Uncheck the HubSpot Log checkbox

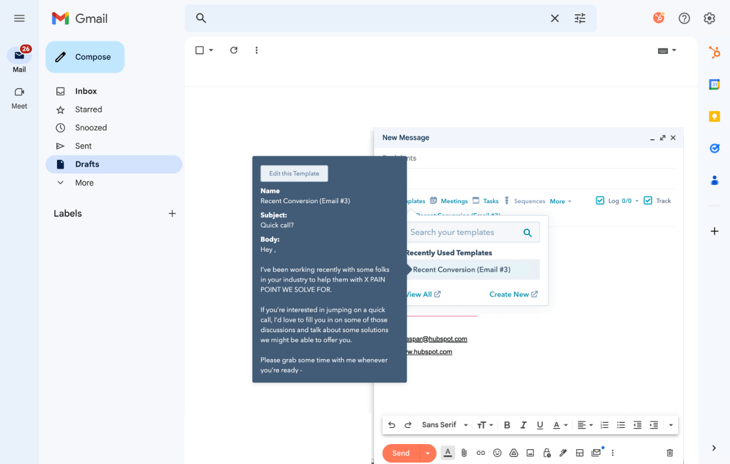click(600, 200)
